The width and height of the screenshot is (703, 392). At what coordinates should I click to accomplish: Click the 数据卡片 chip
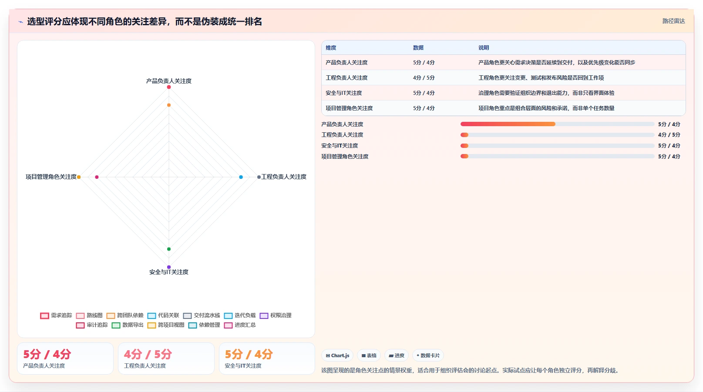(x=428, y=355)
